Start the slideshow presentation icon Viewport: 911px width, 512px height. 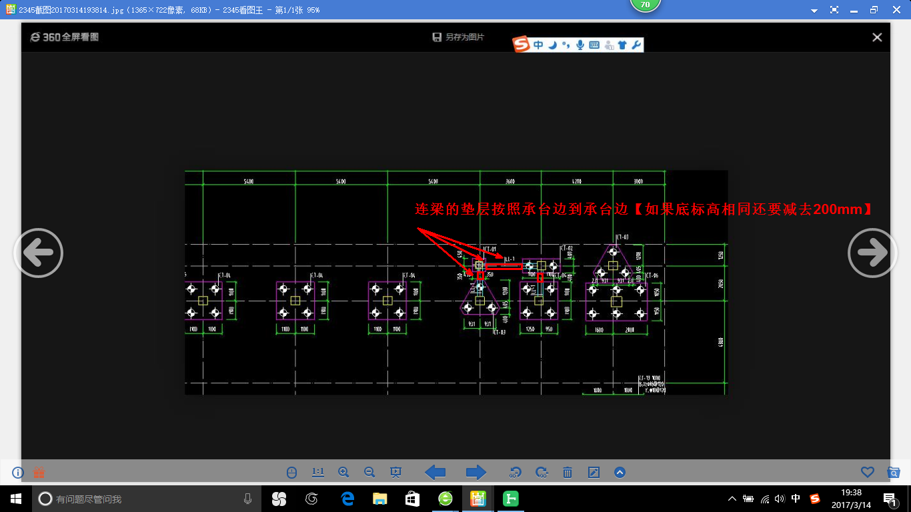point(395,473)
